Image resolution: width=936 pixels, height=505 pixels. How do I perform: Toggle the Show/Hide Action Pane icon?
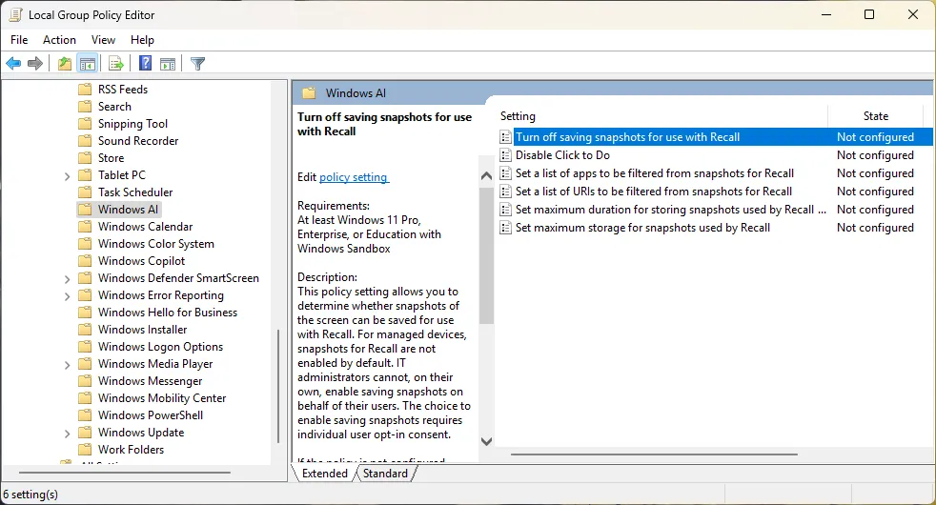coord(168,63)
